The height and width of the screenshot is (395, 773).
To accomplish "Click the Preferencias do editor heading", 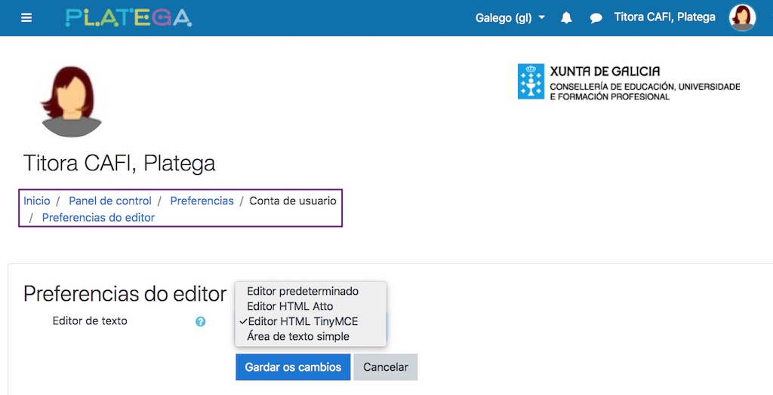I will (125, 294).
